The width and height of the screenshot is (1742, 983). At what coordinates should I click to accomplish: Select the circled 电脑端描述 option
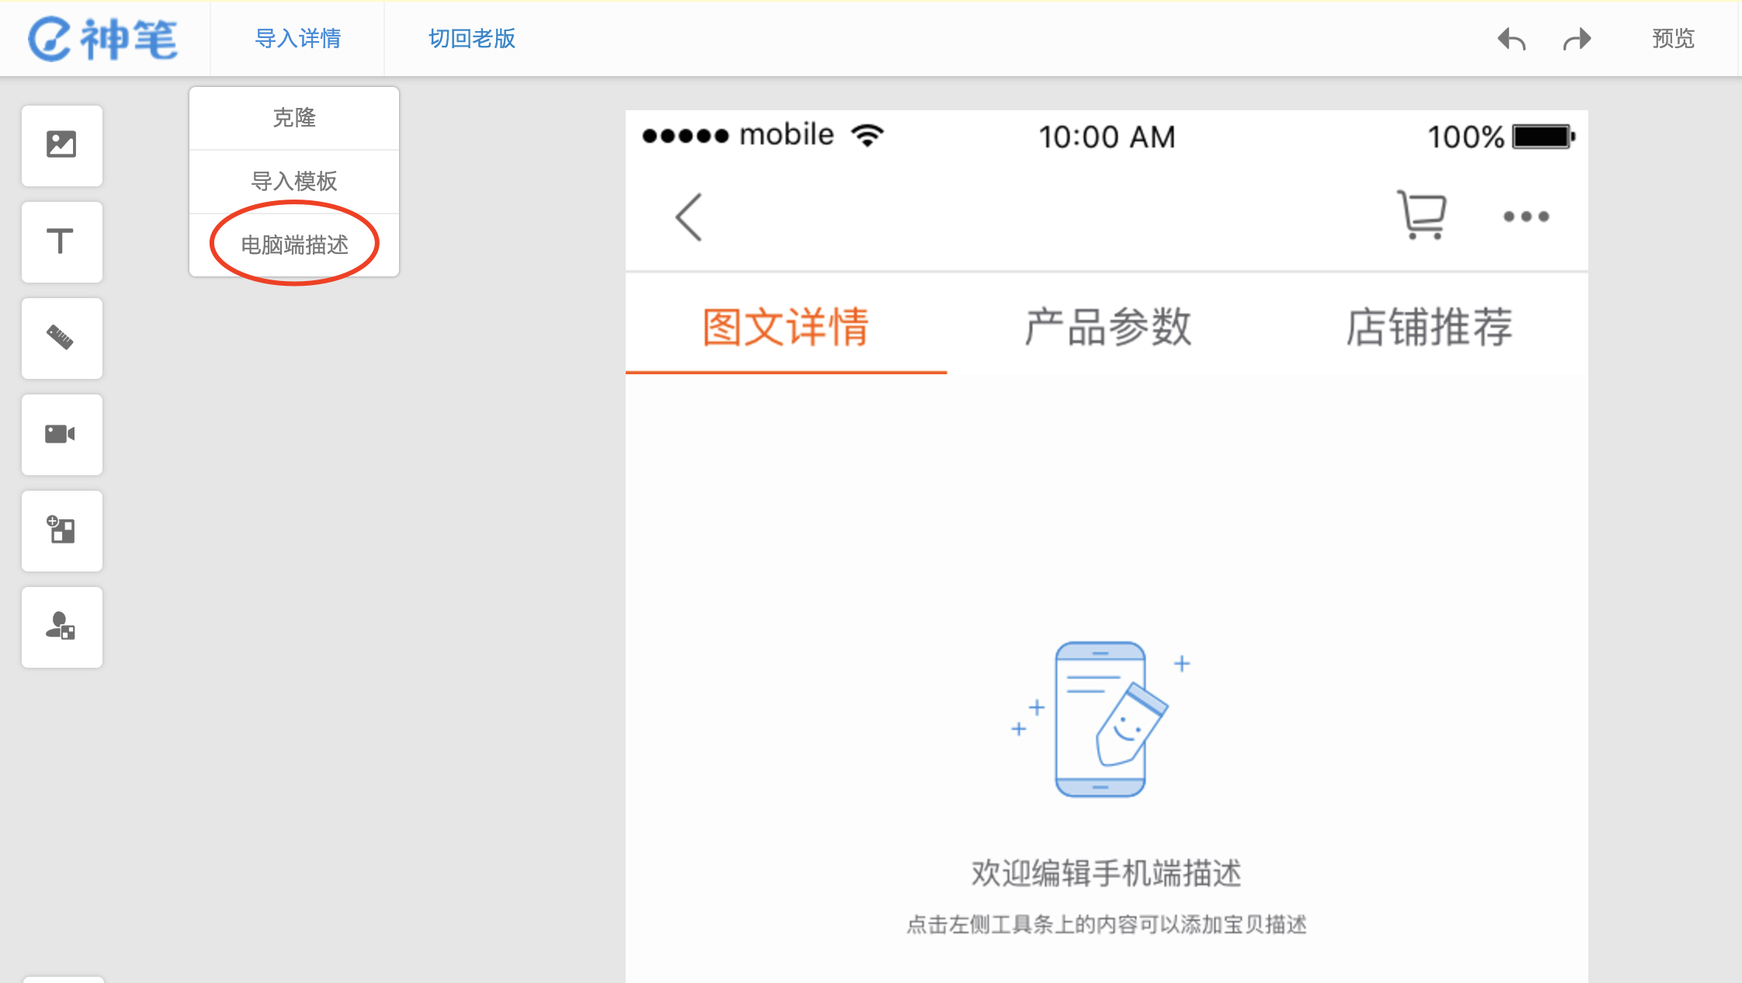point(293,244)
